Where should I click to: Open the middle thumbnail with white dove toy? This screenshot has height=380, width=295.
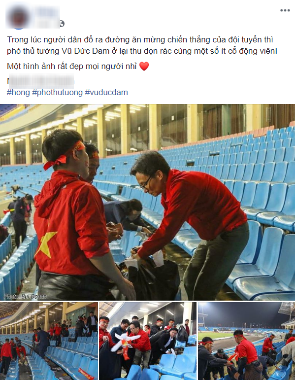pos(148,341)
